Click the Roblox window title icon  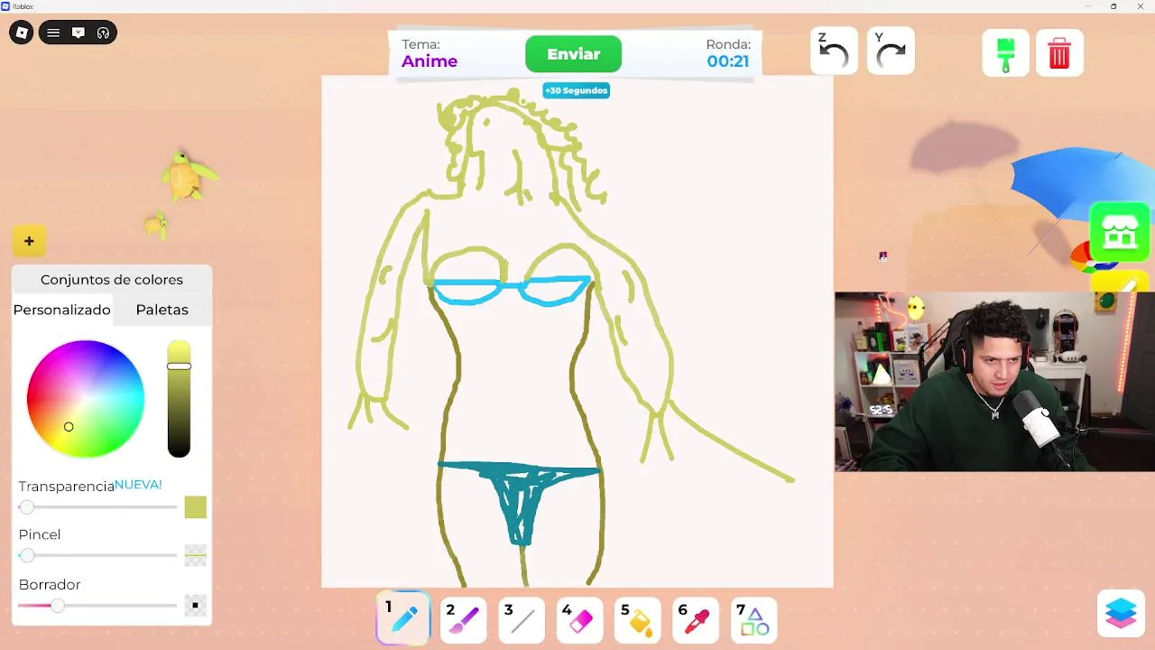(5, 5)
